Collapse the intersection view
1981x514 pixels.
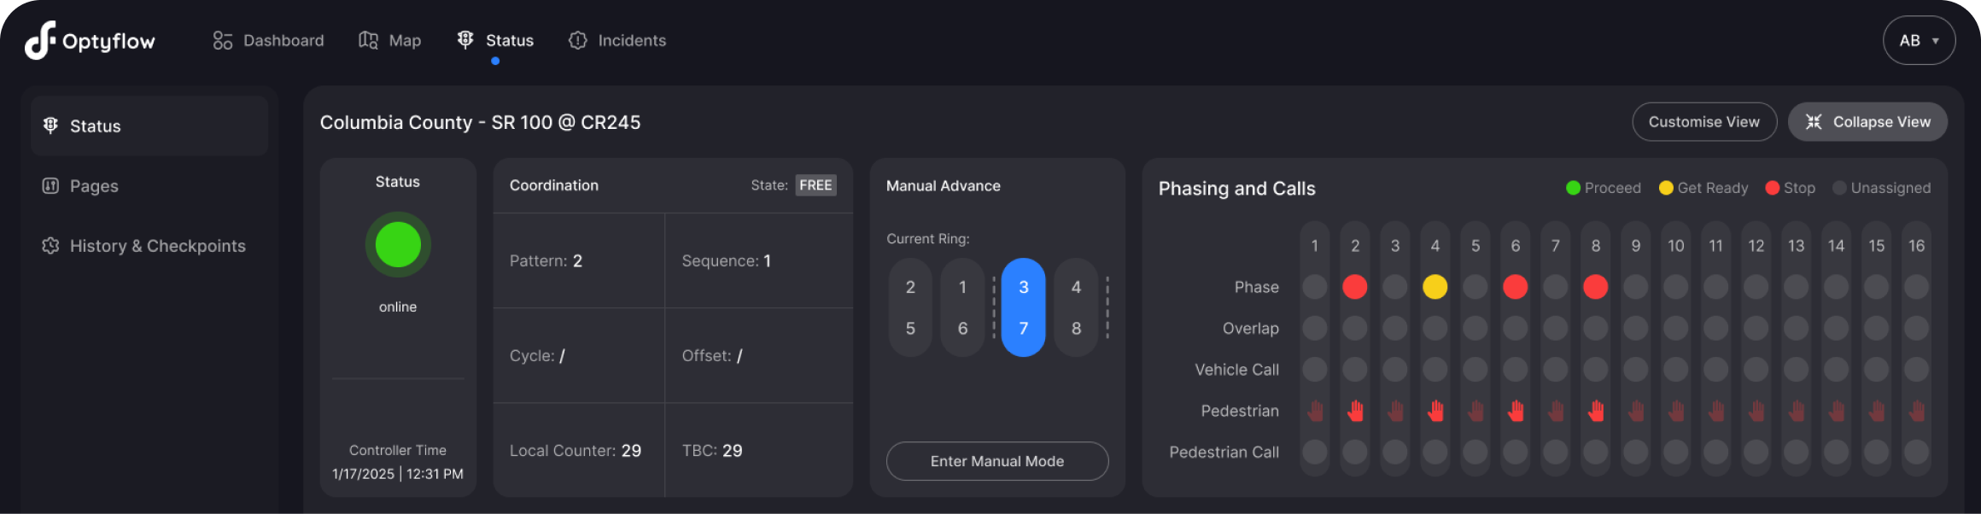click(1867, 122)
